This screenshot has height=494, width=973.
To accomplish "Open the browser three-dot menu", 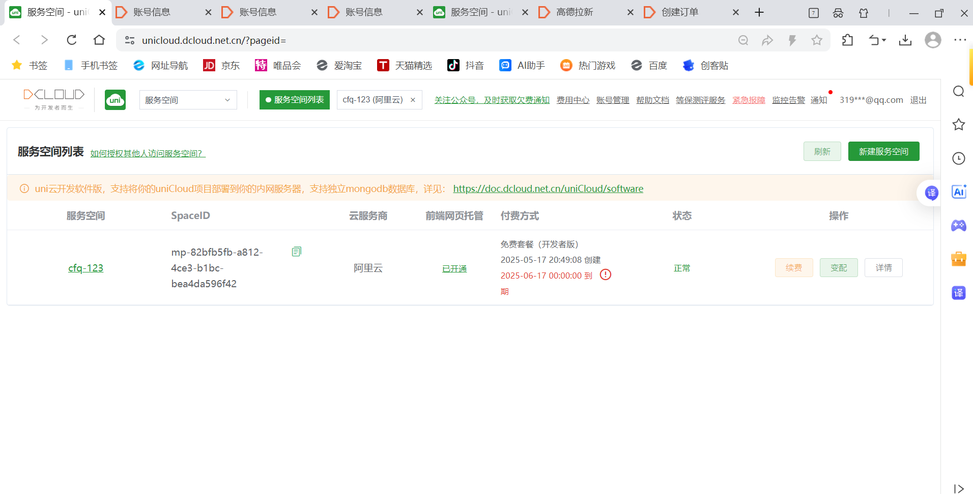I will (960, 40).
